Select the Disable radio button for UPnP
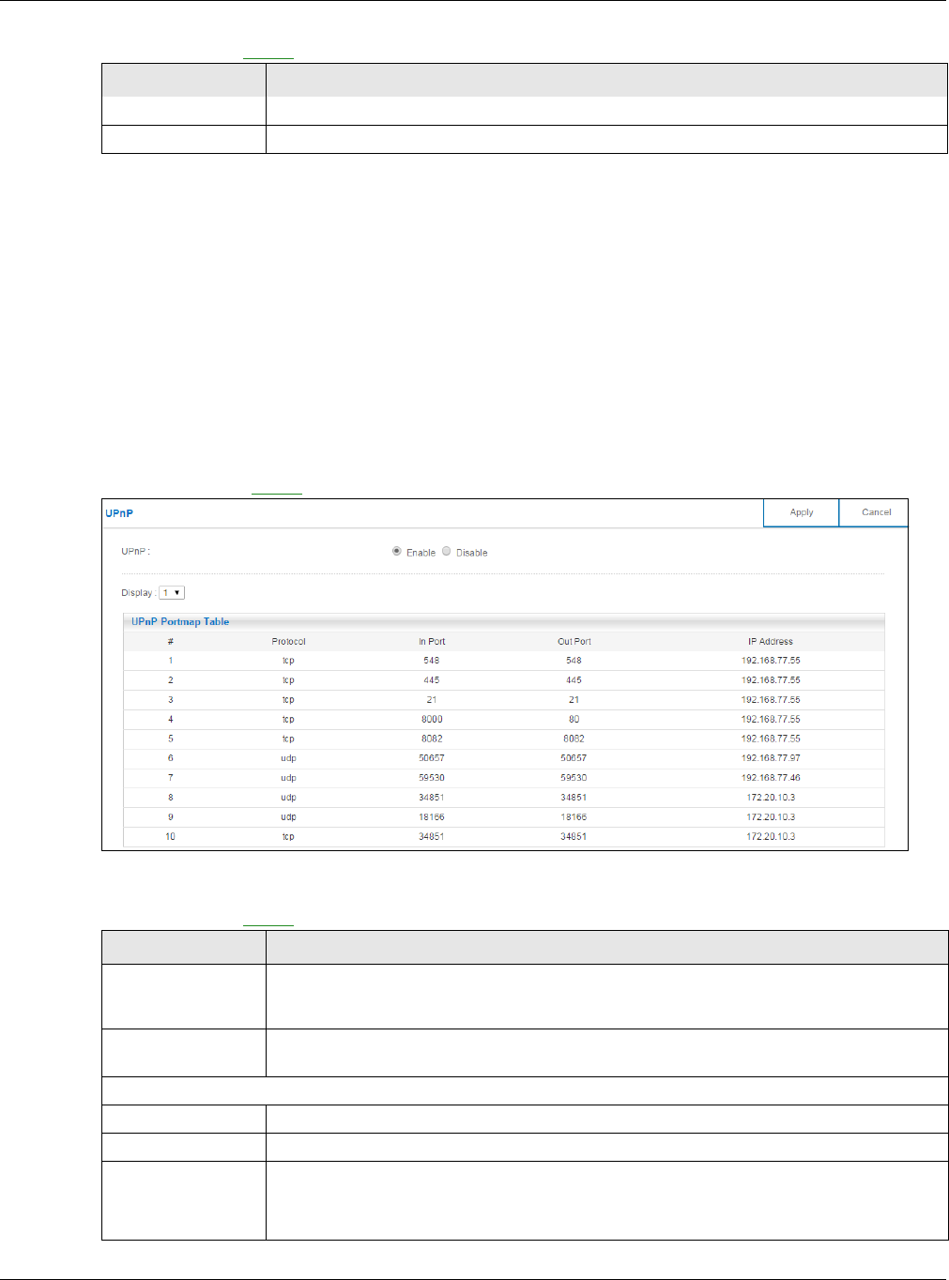Viewport: 949px width, 1280px height. click(447, 552)
